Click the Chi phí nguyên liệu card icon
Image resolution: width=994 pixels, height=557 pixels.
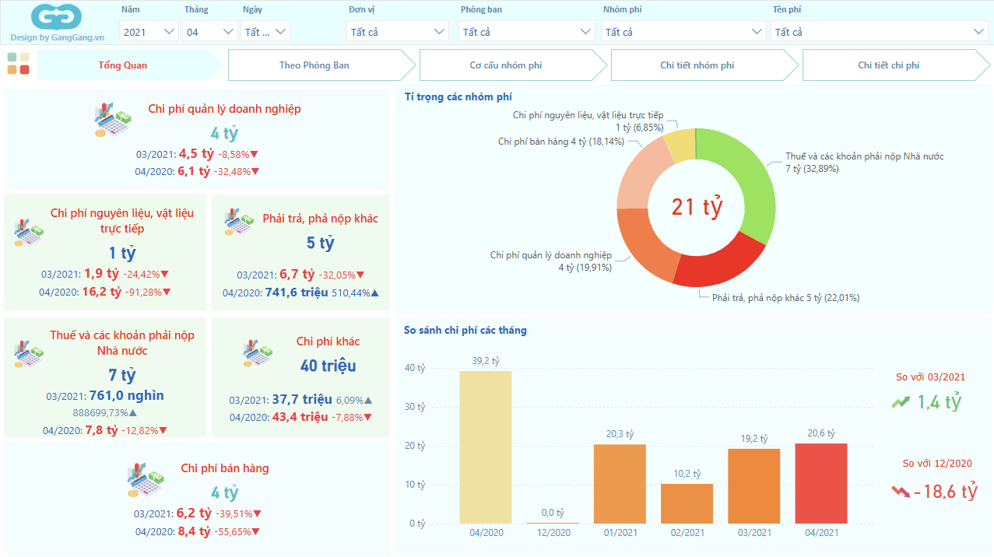pos(30,229)
